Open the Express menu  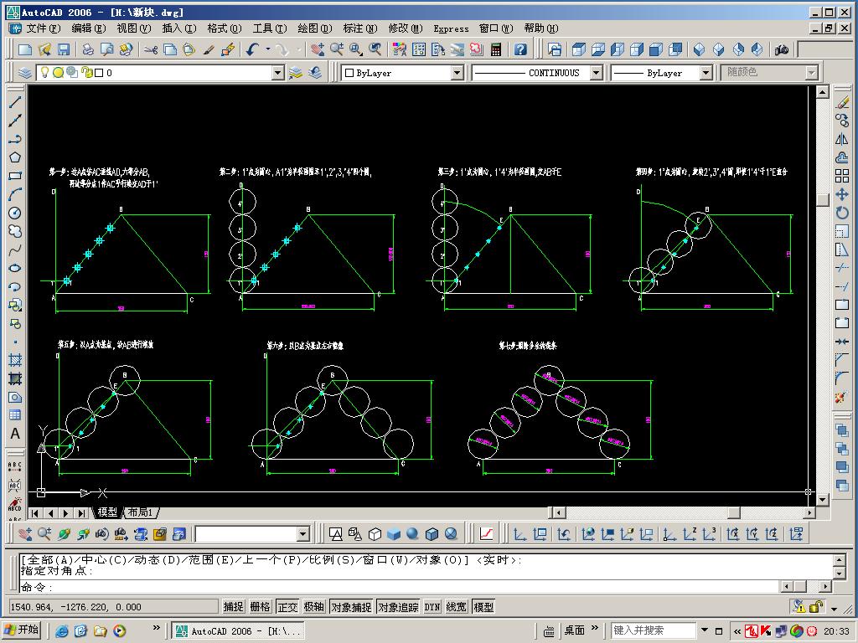click(x=451, y=28)
